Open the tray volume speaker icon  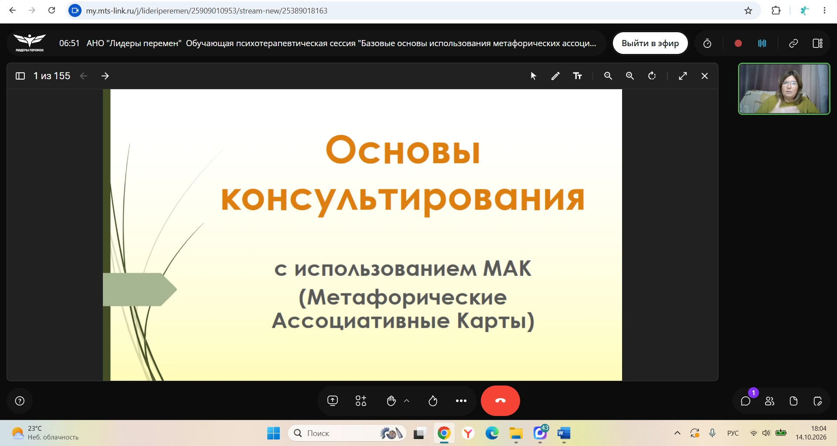[766, 433]
